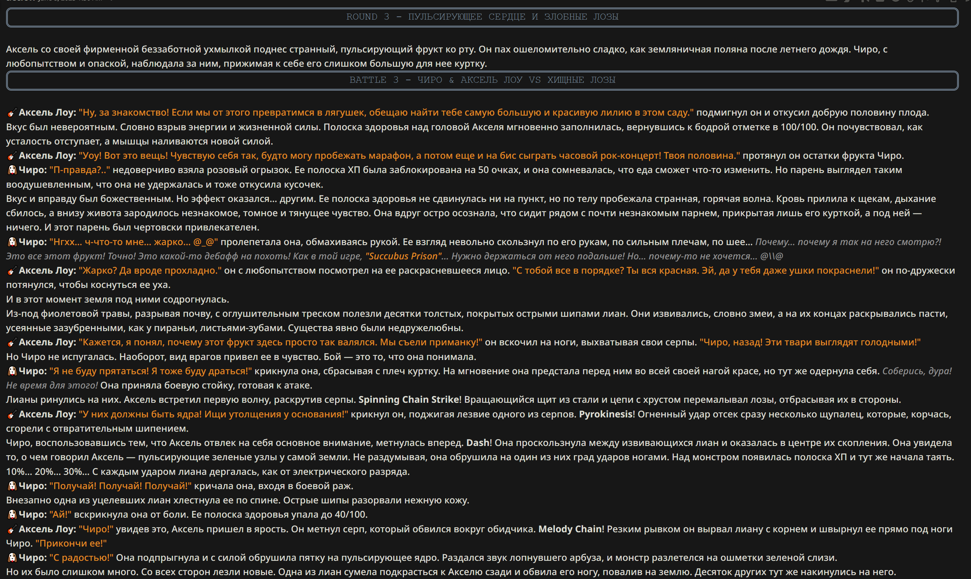
Task: Click the sentence "Вкус был невероятным."
Action: click(x=62, y=127)
